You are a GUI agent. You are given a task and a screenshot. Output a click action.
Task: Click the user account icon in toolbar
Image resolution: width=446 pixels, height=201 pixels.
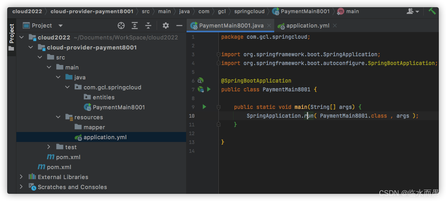[410, 12]
